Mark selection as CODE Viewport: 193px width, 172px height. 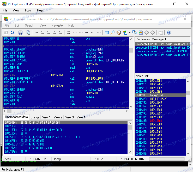click(x=37, y=33)
